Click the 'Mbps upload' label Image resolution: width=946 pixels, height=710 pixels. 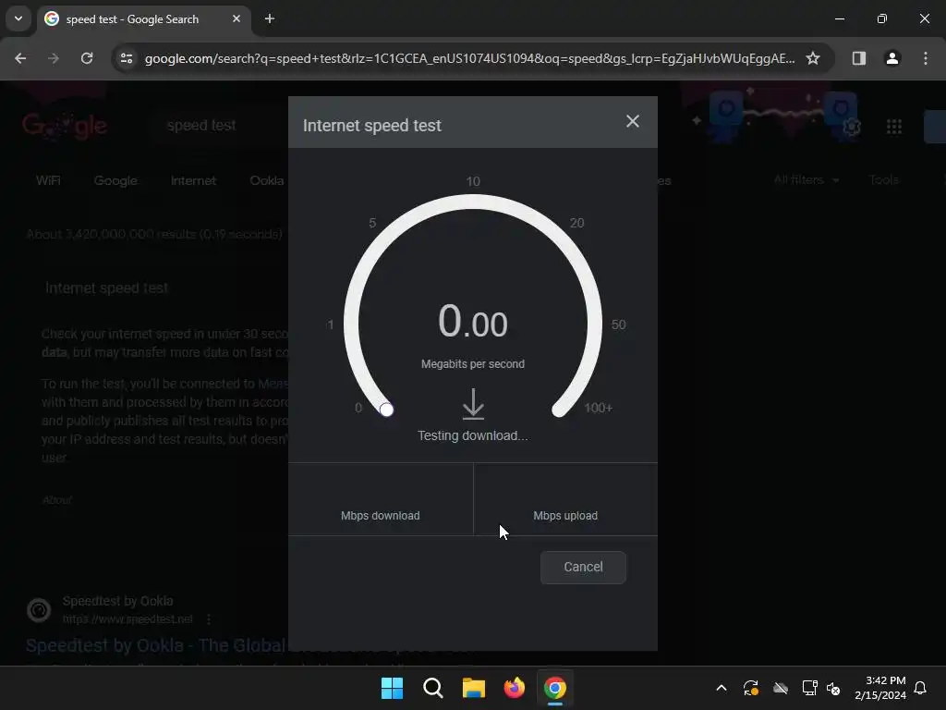pos(565,516)
